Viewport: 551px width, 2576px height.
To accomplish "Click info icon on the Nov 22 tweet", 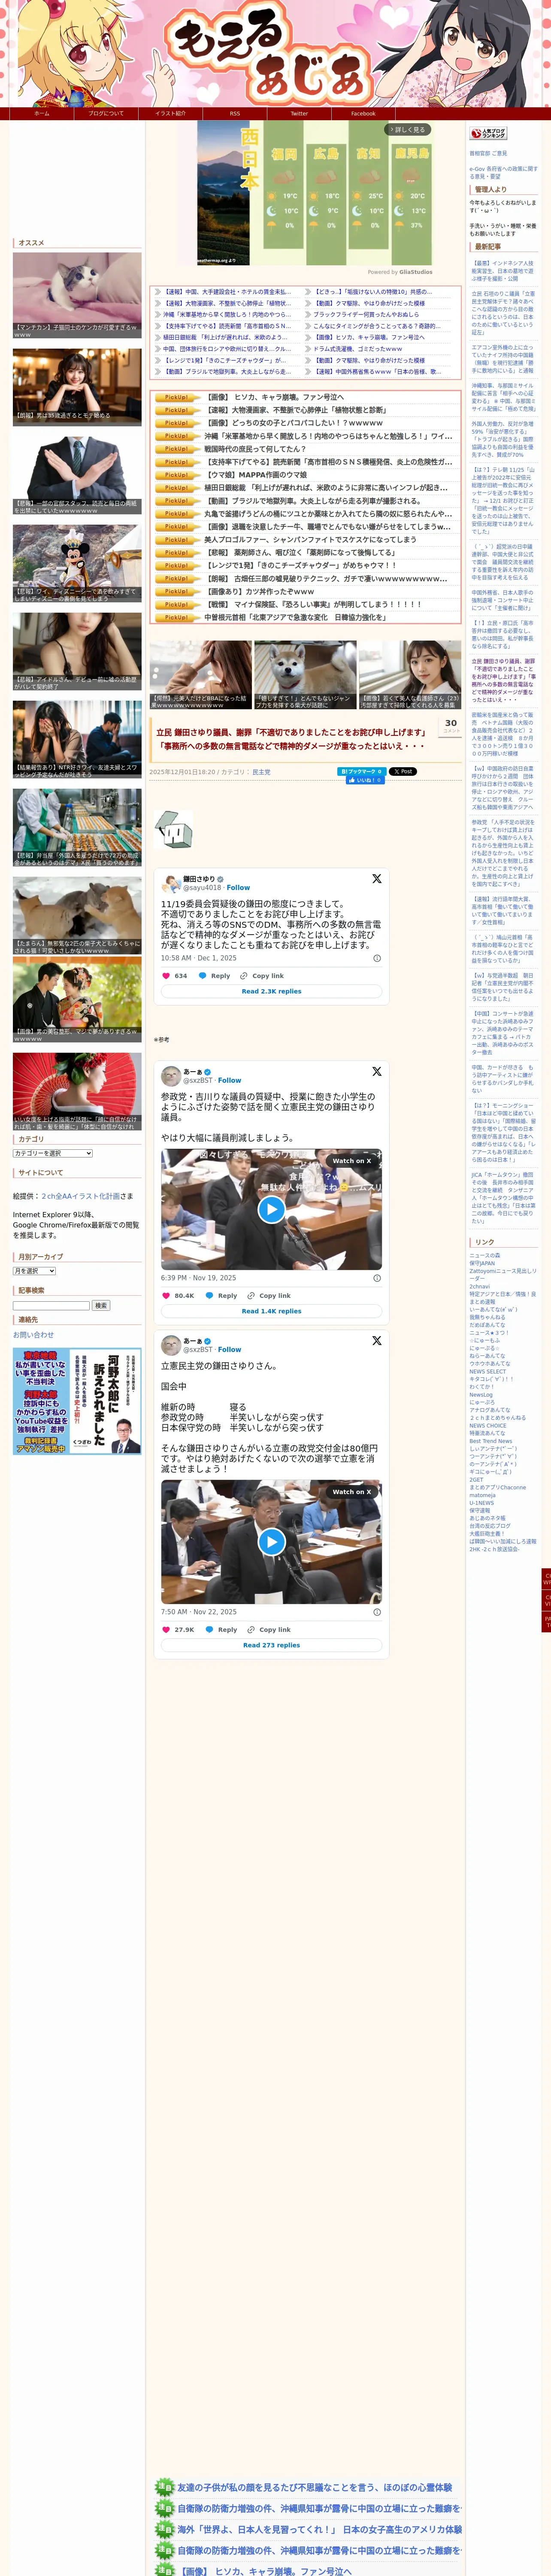I will tap(377, 1612).
